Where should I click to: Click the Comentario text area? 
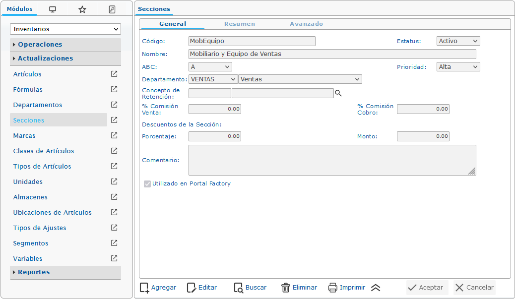pyautogui.click(x=332, y=160)
